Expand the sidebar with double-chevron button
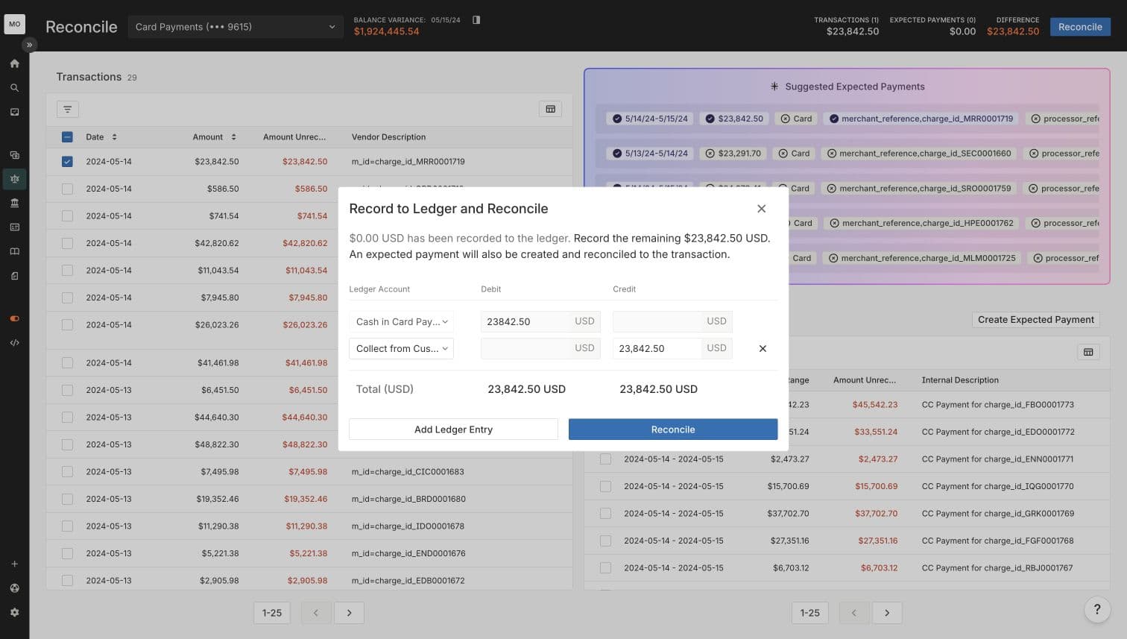 pos(29,45)
